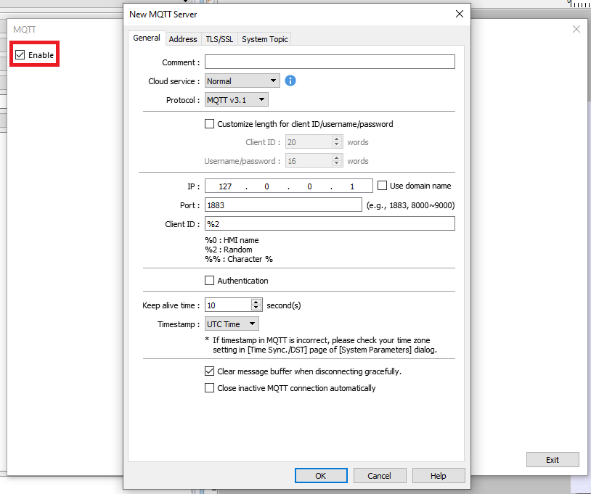
Task: Open the System Topic tab
Action: 264,39
